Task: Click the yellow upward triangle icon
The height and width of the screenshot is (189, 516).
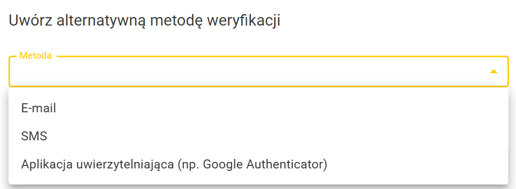Action: (x=493, y=72)
